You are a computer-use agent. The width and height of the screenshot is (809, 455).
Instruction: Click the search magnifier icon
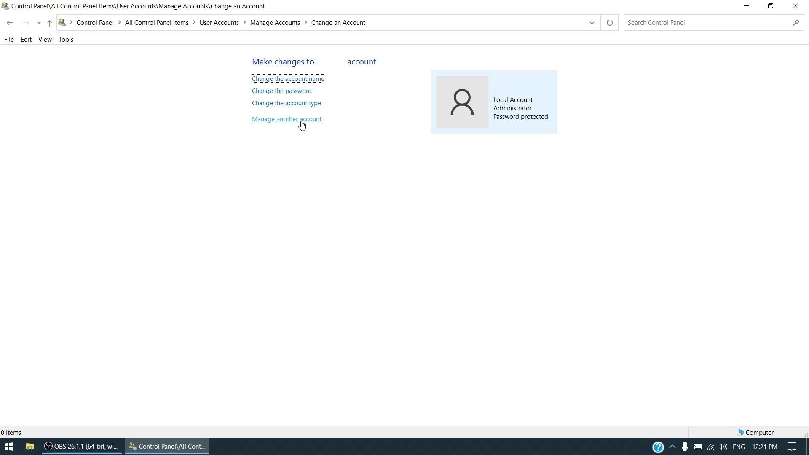pos(796,23)
